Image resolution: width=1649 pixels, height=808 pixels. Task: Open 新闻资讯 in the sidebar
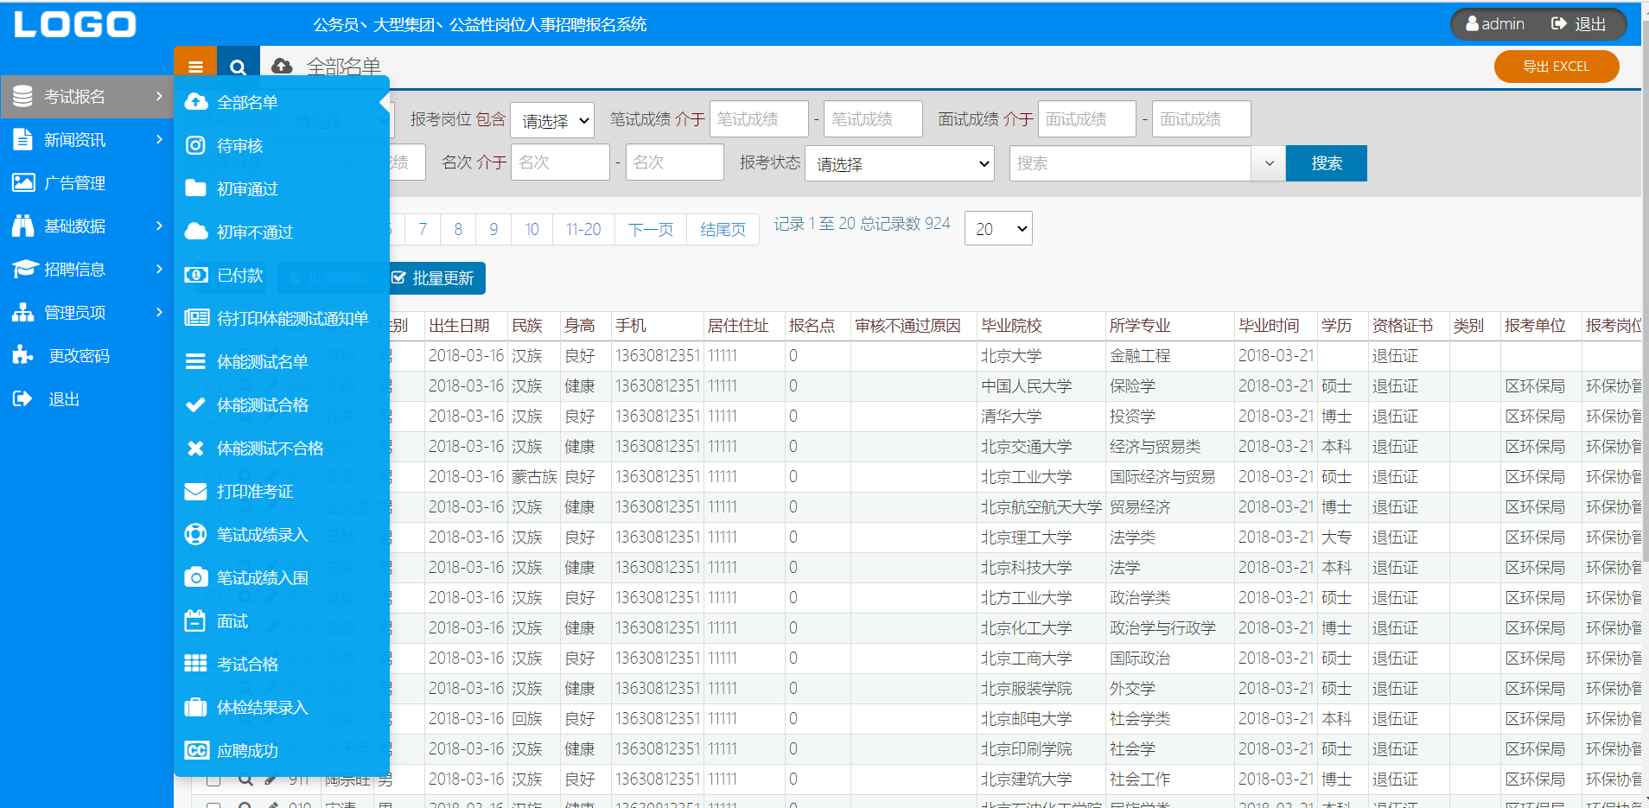click(86, 140)
